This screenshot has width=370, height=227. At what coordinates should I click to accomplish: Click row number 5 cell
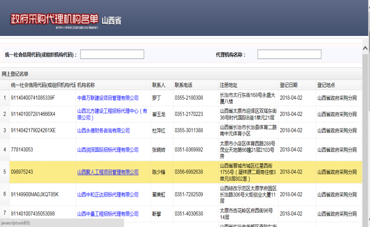5,172
